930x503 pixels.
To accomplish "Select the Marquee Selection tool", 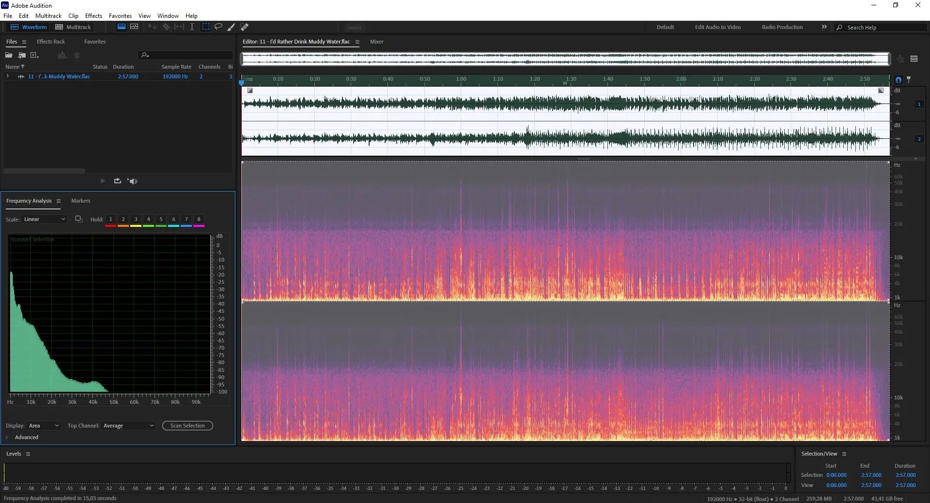I will pyautogui.click(x=205, y=27).
